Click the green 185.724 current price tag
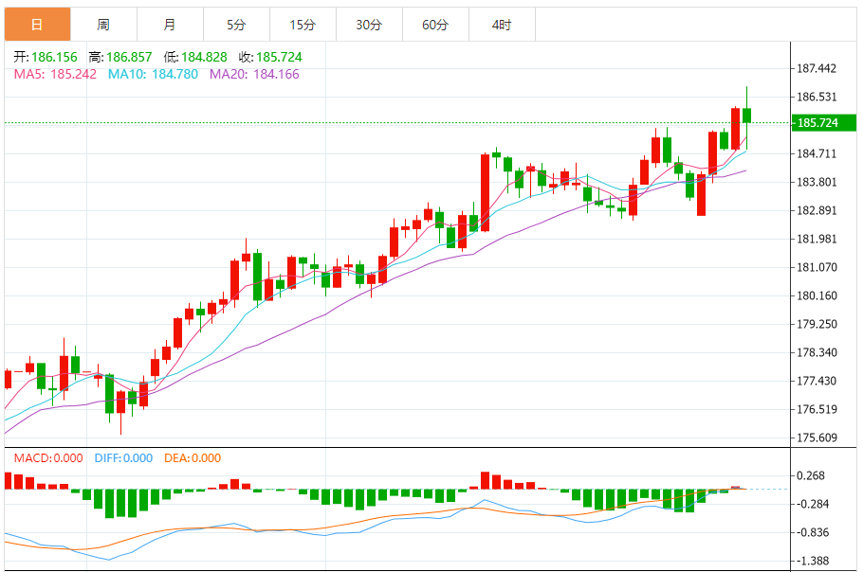The image size is (863, 572). [817, 123]
